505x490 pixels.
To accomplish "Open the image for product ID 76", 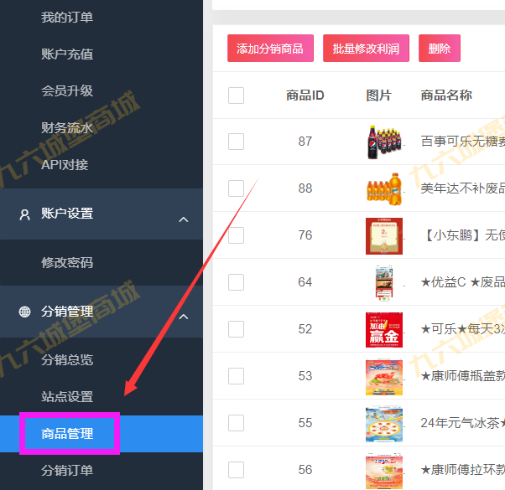I will pos(384,236).
